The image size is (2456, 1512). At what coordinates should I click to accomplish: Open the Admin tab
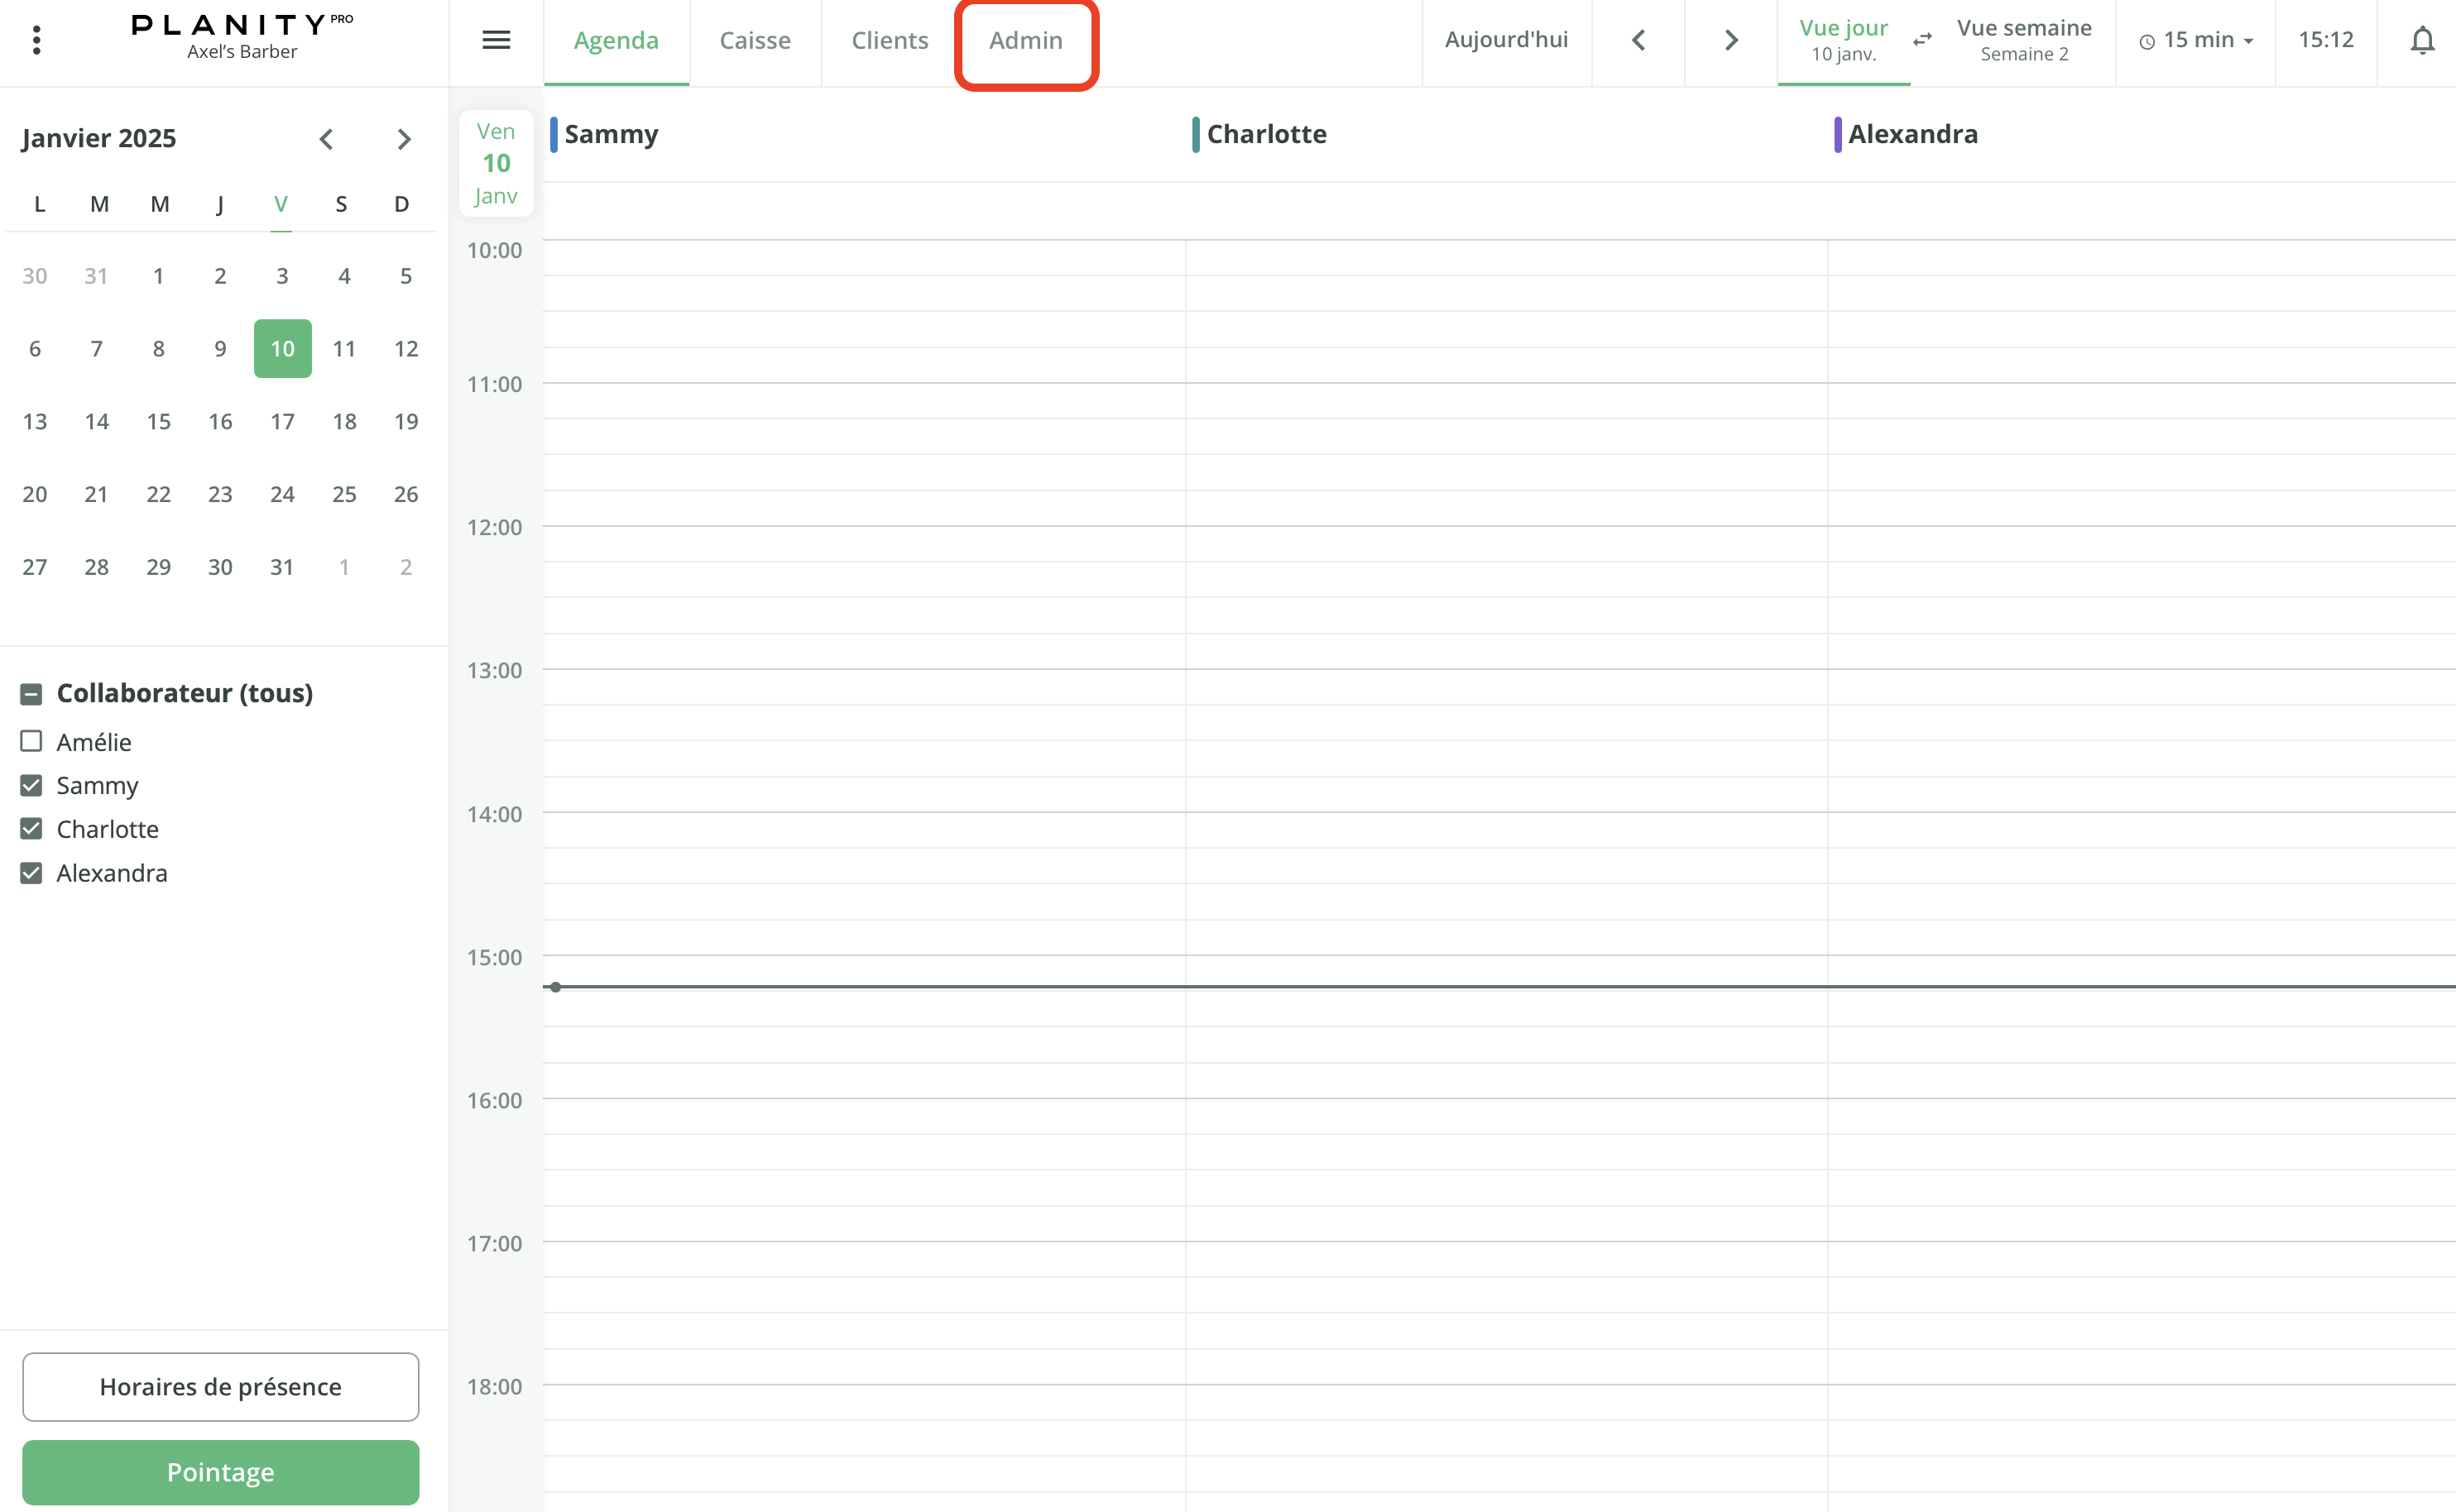coord(1025,40)
